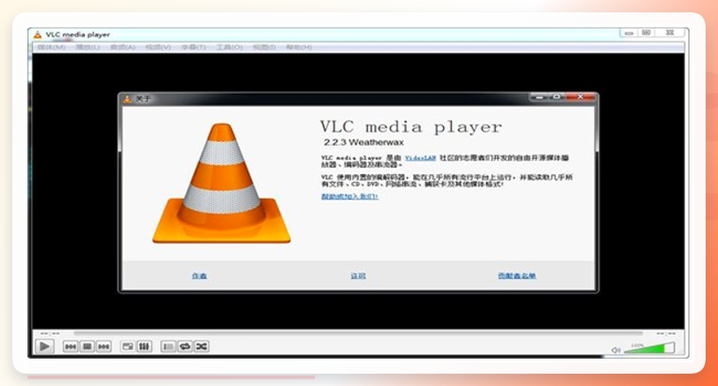This screenshot has width=718, height=386.
Task: Minimize the About dialog
Action: pyautogui.click(x=539, y=97)
